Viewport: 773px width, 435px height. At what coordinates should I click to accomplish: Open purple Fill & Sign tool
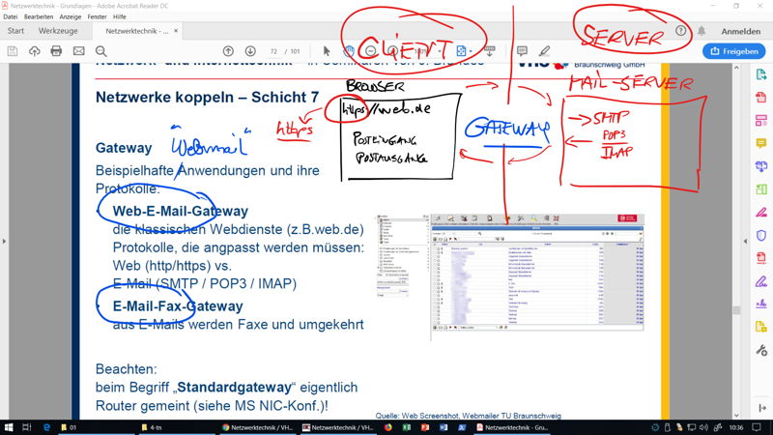pos(760,281)
